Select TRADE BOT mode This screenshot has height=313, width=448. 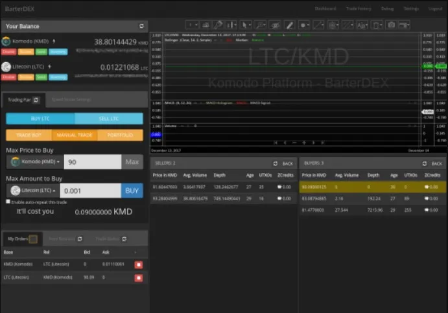point(29,135)
